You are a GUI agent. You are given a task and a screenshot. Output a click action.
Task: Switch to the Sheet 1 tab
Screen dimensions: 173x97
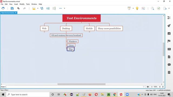pyautogui.click(x=3, y=87)
